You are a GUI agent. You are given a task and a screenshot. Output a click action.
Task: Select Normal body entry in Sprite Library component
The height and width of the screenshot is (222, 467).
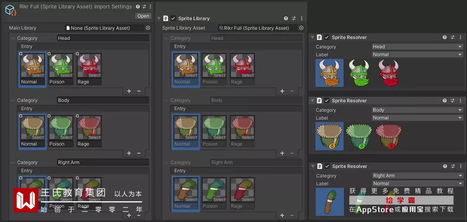point(186,132)
